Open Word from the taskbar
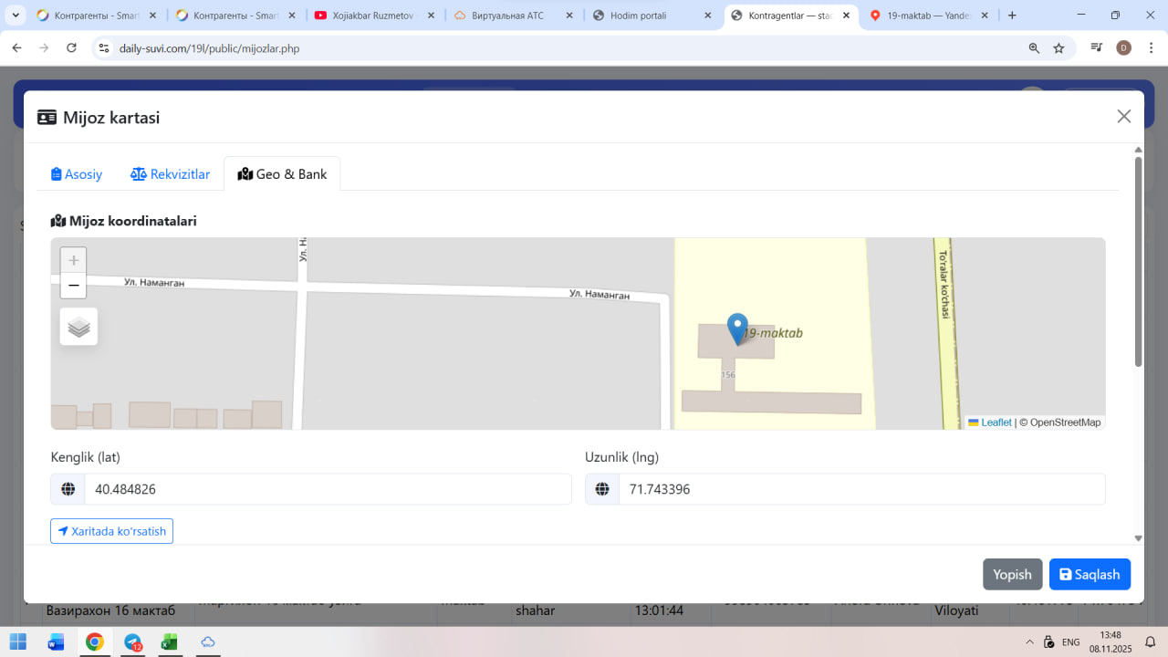The image size is (1168, 657). (x=57, y=641)
